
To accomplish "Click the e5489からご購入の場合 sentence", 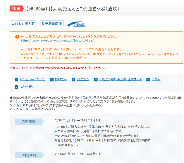I will (x=104, y=127).
